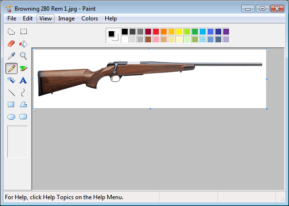Choose the brown color swatch

coord(148,39)
